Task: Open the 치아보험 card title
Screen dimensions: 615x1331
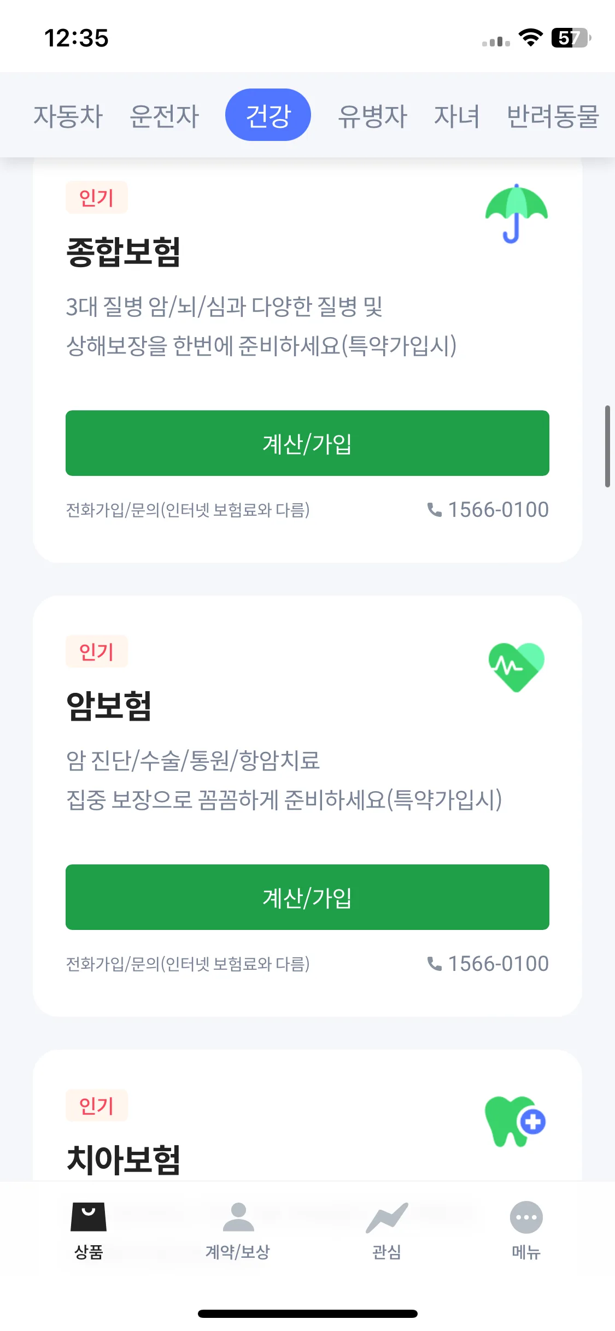Action: tap(123, 1159)
